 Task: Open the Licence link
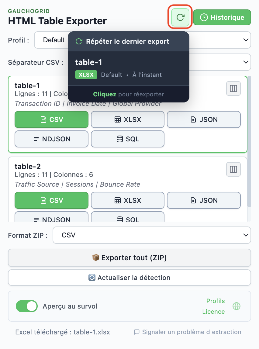(x=213, y=312)
